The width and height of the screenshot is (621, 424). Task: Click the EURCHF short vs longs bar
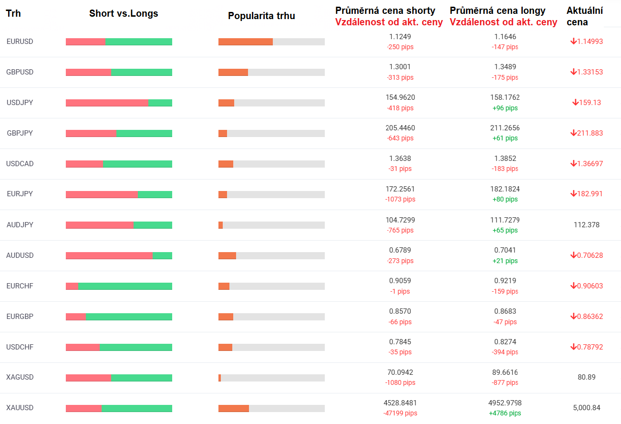119,286
